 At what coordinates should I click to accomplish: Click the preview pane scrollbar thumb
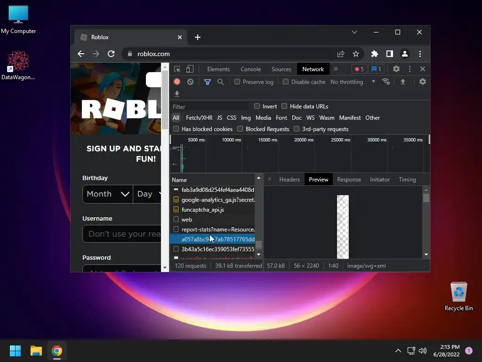(x=426, y=197)
